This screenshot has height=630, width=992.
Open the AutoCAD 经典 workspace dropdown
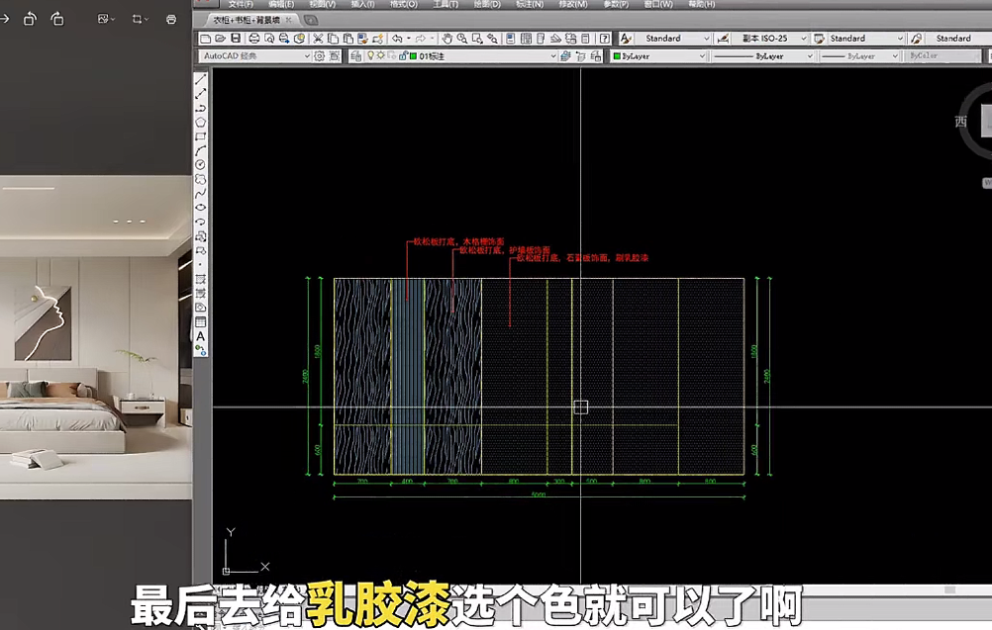pos(254,56)
